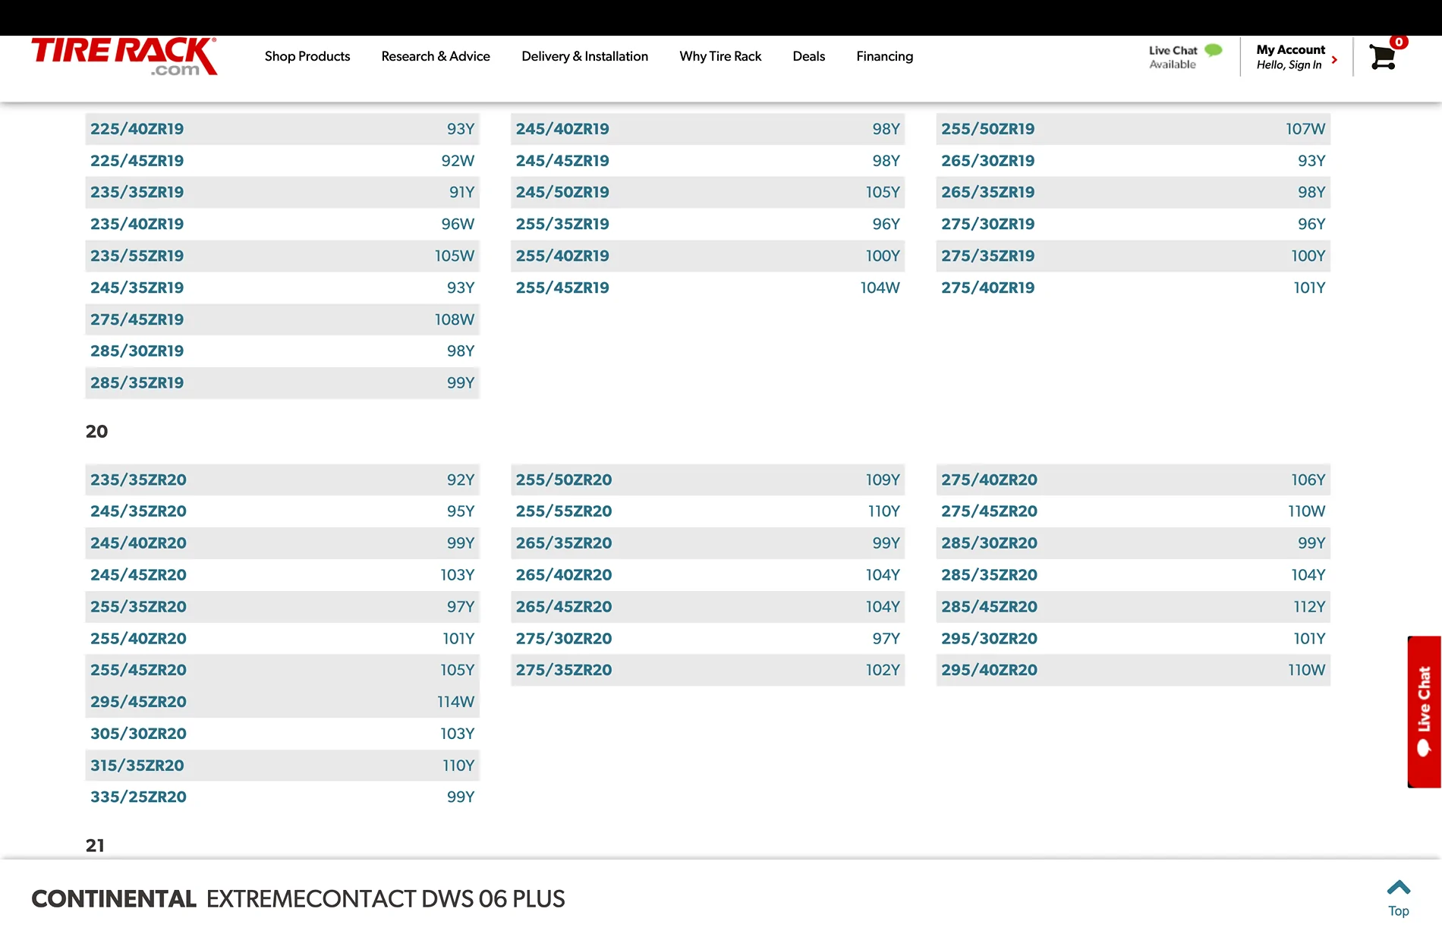The image size is (1442, 937).
Task: Select tire size 255/40ZR20
Action: [282, 639]
